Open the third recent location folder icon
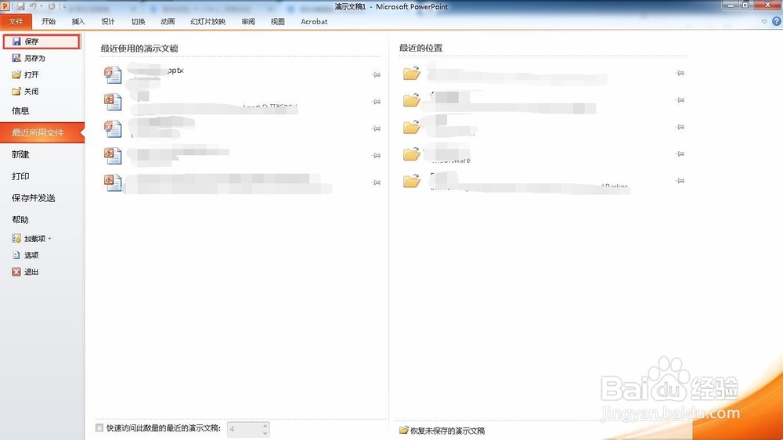783x440 pixels. pyautogui.click(x=412, y=128)
